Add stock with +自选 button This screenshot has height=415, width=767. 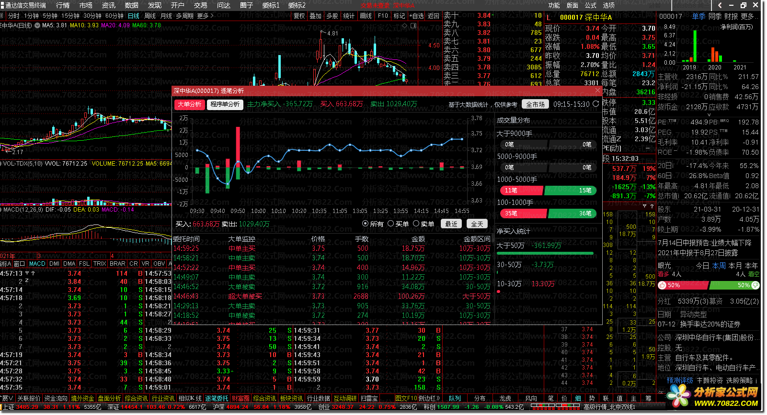tap(416, 16)
